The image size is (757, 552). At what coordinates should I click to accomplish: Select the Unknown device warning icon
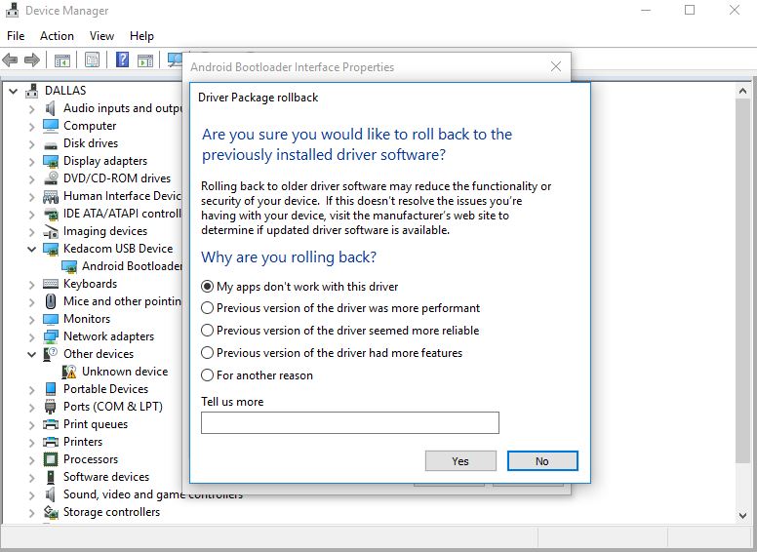click(69, 372)
